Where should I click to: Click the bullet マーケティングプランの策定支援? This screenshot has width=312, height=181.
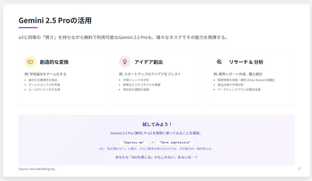pyautogui.click(x=239, y=89)
